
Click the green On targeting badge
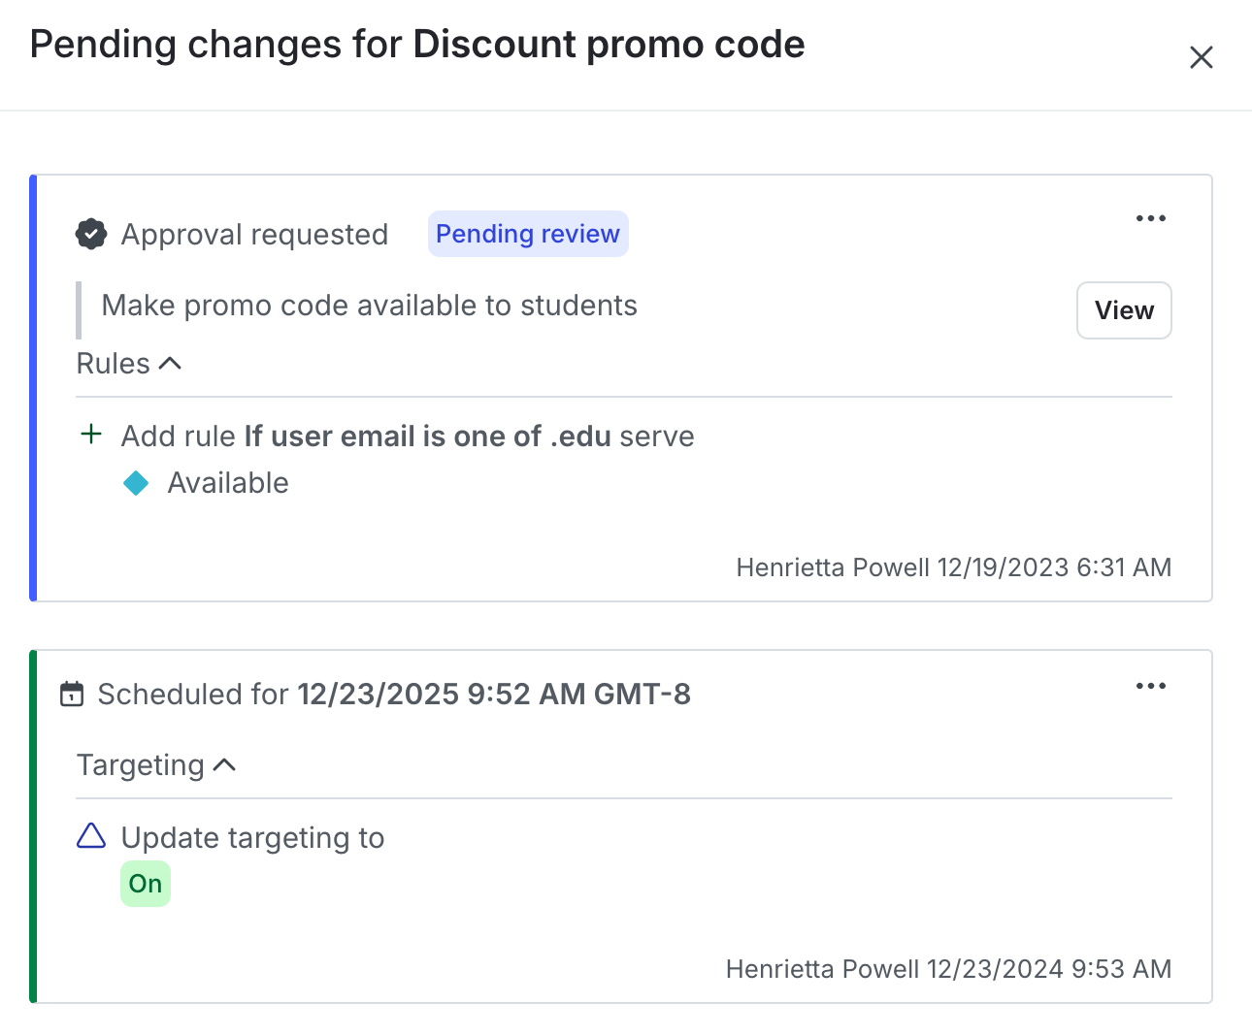(x=146, y=884)
